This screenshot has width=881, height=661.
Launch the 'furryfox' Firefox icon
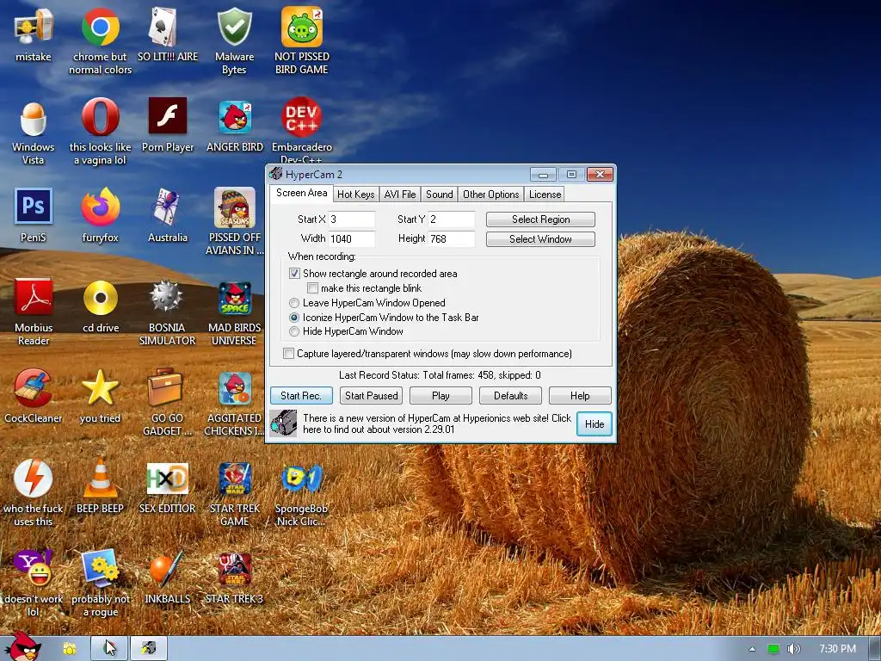click(100, 207)
